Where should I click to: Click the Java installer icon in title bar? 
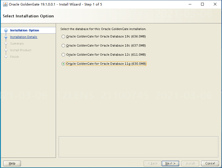point(5,4)
